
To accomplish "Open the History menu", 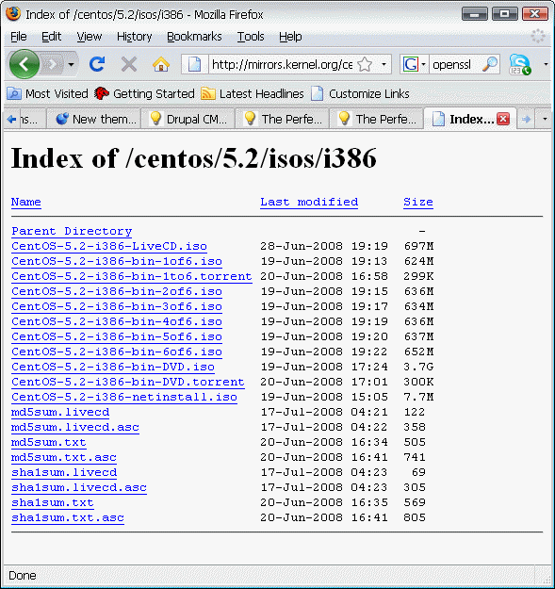I will tap(134, 37).
